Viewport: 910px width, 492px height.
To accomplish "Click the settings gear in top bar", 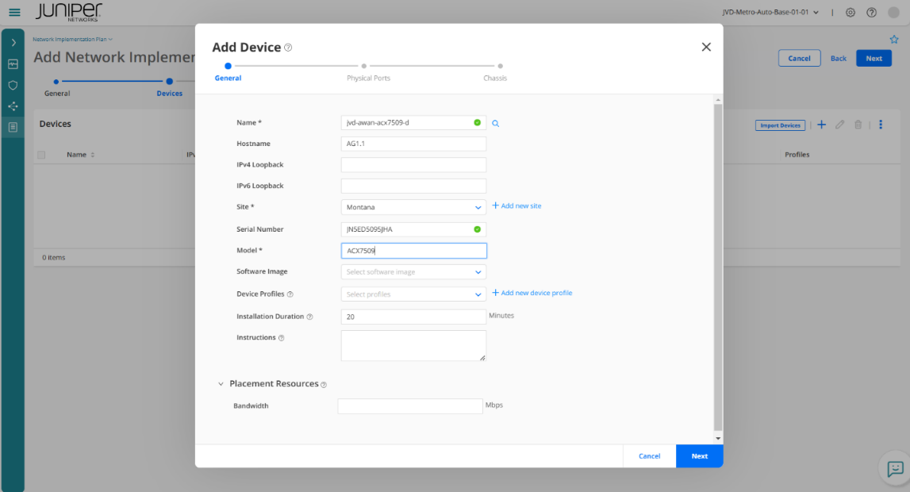I will tap(850, 12).
